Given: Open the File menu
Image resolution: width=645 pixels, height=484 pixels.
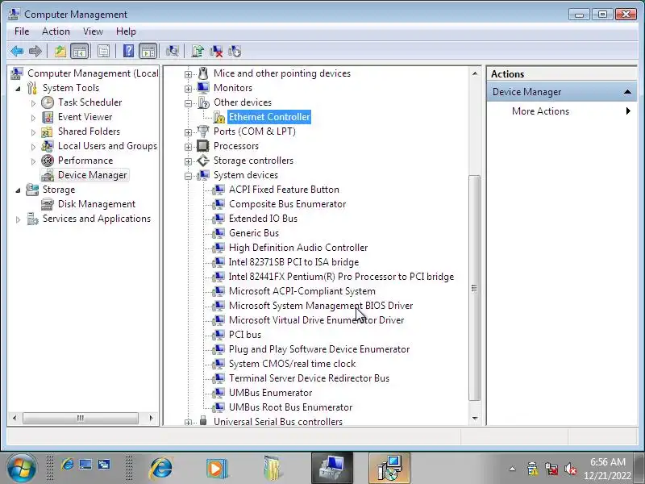Looking at the screenshot, I should (22, 31).
